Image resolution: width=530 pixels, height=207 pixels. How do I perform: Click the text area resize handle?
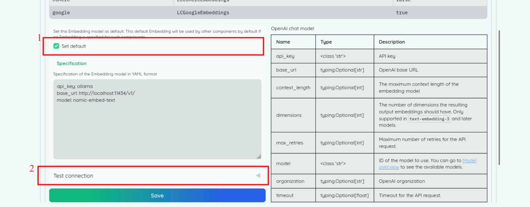(259, 156)
